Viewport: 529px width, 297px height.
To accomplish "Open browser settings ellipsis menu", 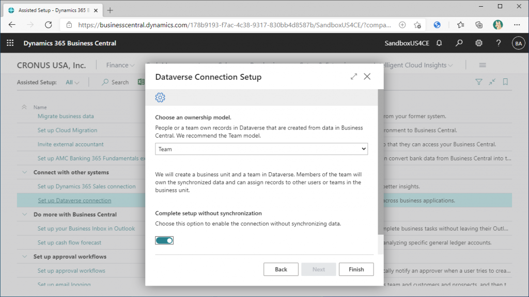I will [x=517, y=25].
